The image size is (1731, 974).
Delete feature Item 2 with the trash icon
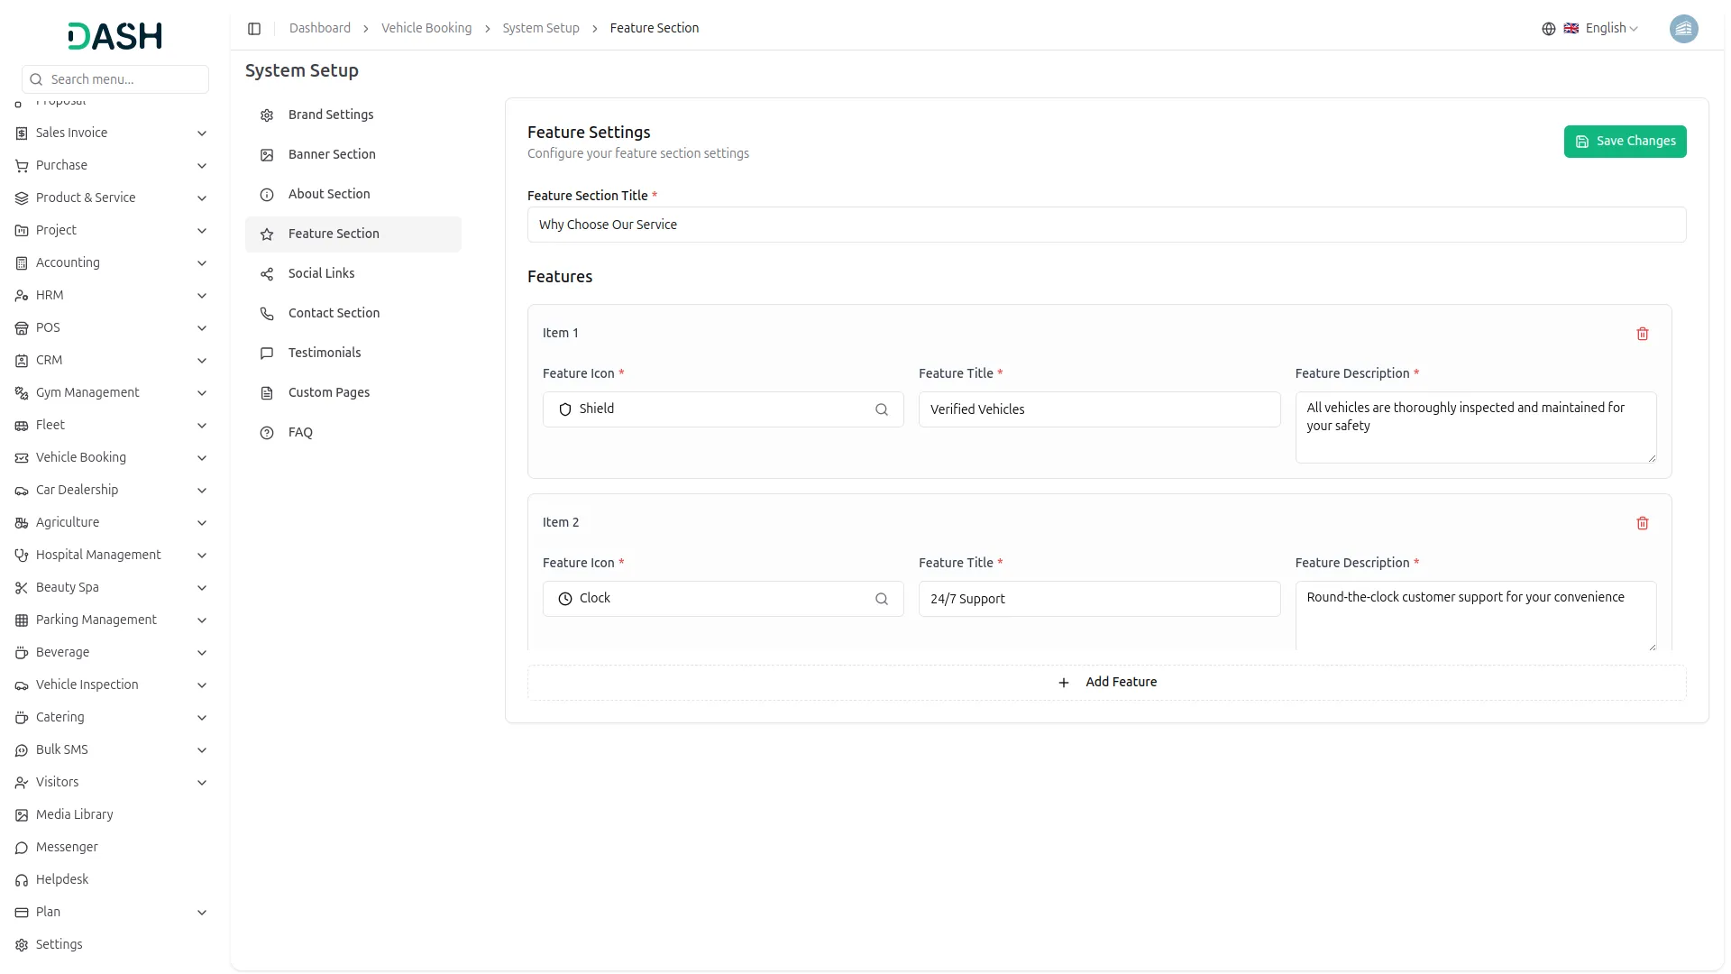(x=1642, y=523)
